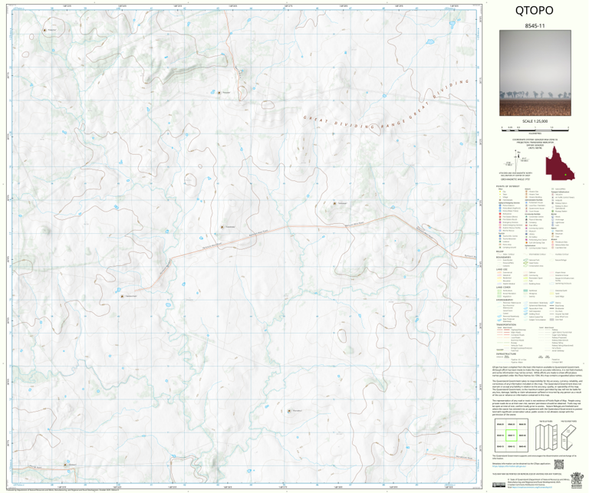The height and width of the screenshot is (493, 589).
Task: Select the sheet number 8545-11
Action: (535, 25)
